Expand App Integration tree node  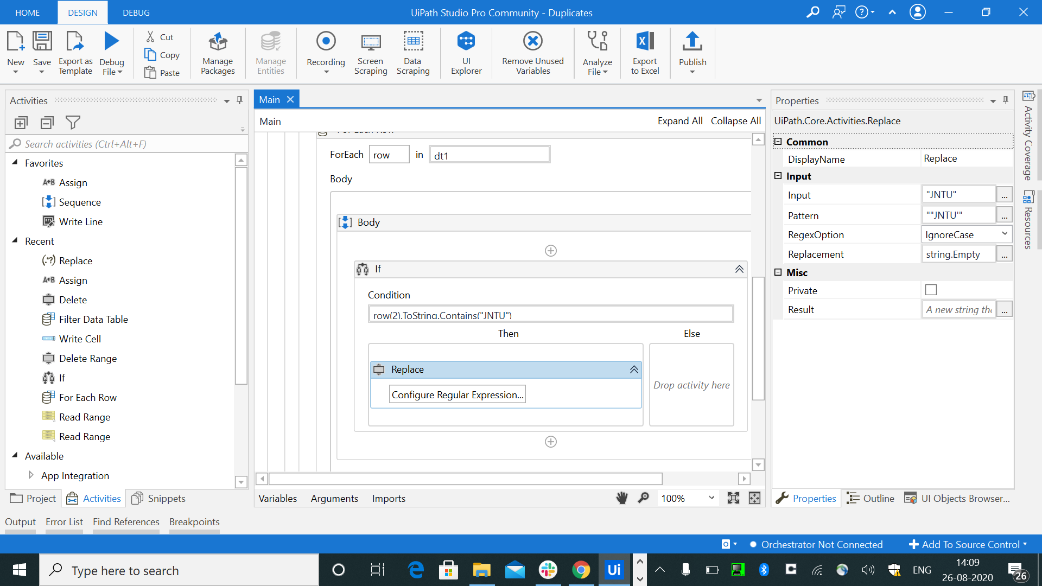(31, 475)
